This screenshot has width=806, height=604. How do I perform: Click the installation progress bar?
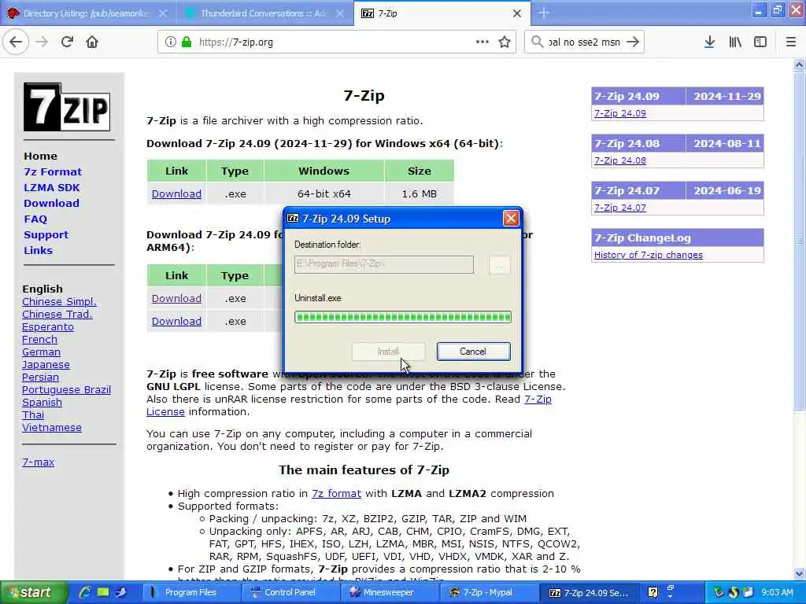pyautogui.click(x=402, y=317)
